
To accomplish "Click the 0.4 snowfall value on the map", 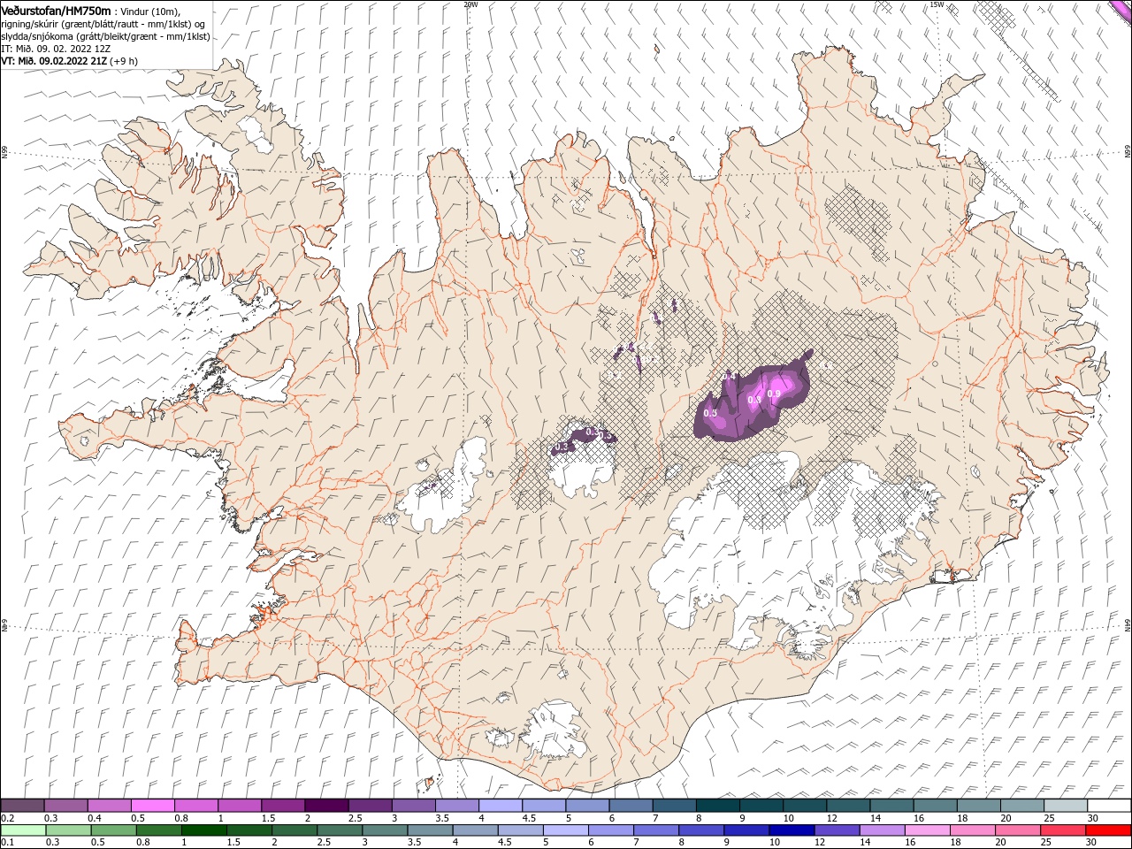I will point(729,377).
